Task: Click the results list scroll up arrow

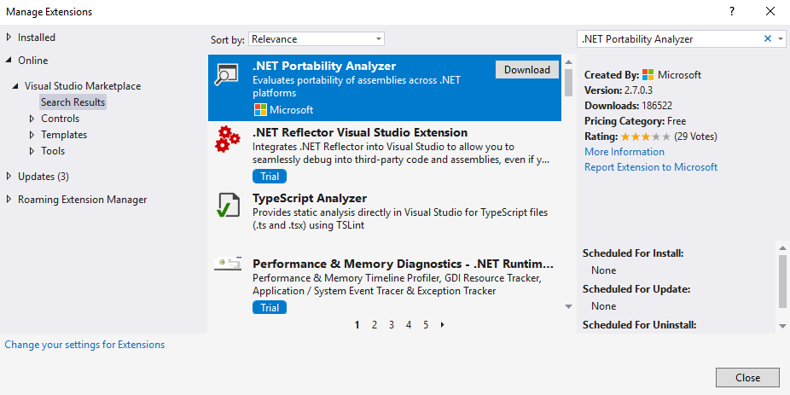Action: [569, 62]
